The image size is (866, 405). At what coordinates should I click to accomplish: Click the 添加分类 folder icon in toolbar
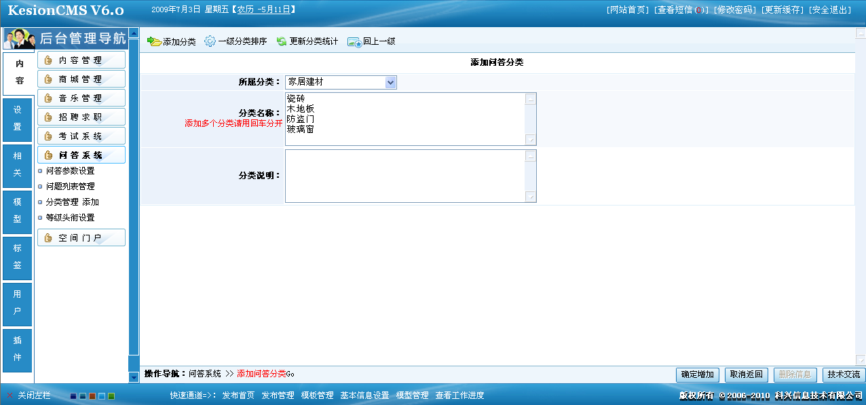coord(153,41)
